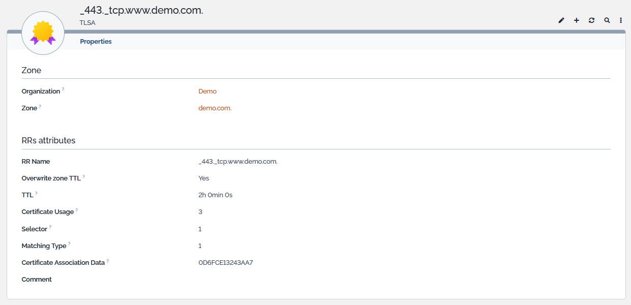Viewport: 631px width, 305px height.
Task: Open the Demo organization link
Action: [207, 91]
